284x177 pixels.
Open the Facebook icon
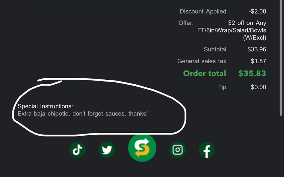tap(207, 150)
